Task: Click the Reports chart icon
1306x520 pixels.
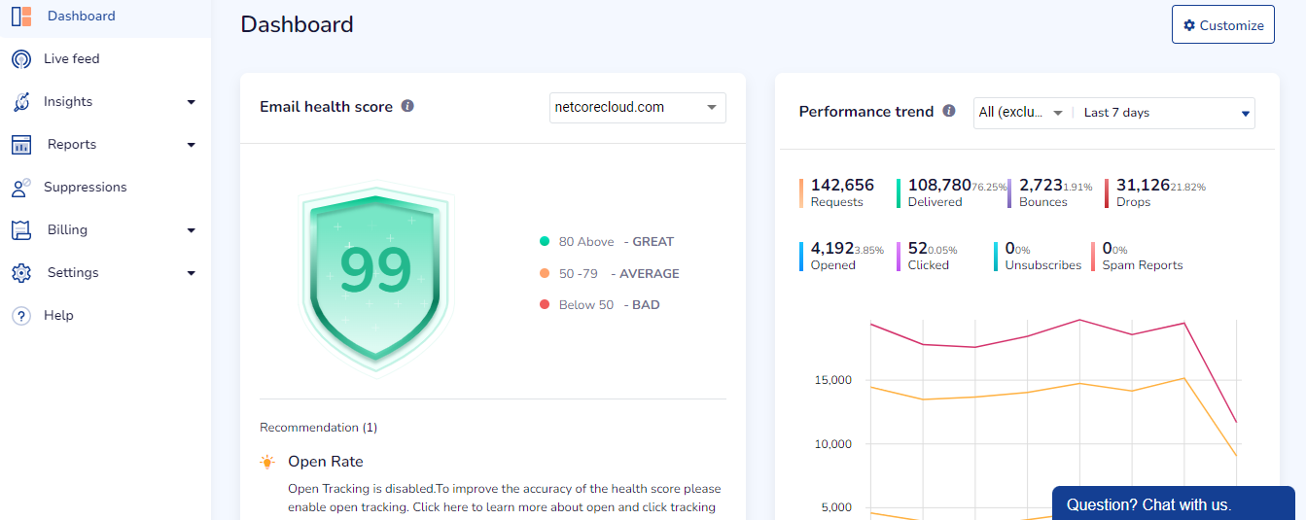Action: [x=21, y=145]
